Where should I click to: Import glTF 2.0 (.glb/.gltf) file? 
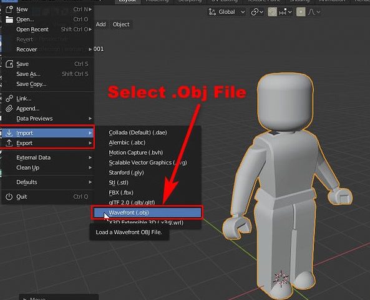click(147, 202)
